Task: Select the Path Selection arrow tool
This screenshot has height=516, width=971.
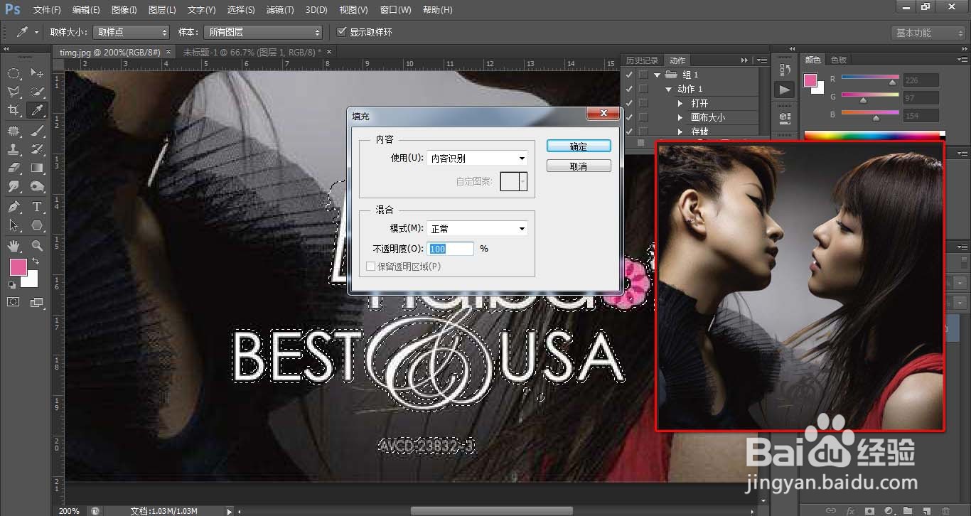Action: 14,225
